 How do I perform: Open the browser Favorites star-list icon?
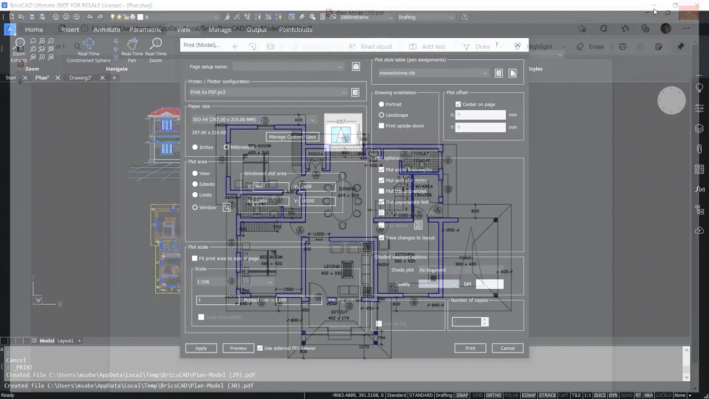[x=625, y=29]
